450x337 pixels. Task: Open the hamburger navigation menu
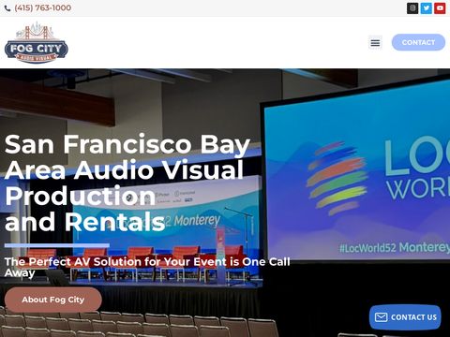375,42
